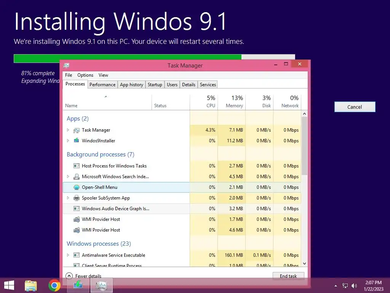The width and height of the screenshot is (390, 293).
Task: Click the Task Manager title bar icon
Action: (x=66, y=66)
